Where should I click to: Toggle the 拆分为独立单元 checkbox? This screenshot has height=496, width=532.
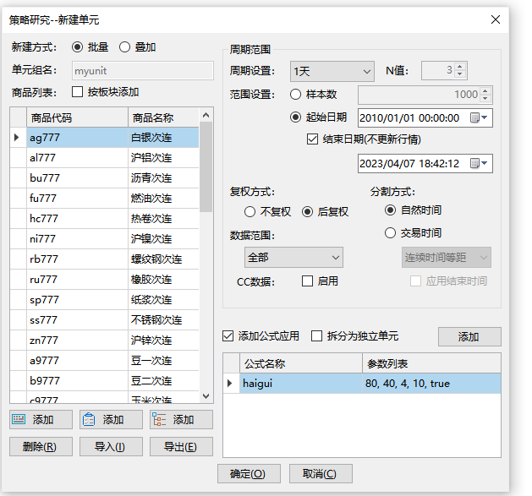pyautogui.click(x=317, y=336)
